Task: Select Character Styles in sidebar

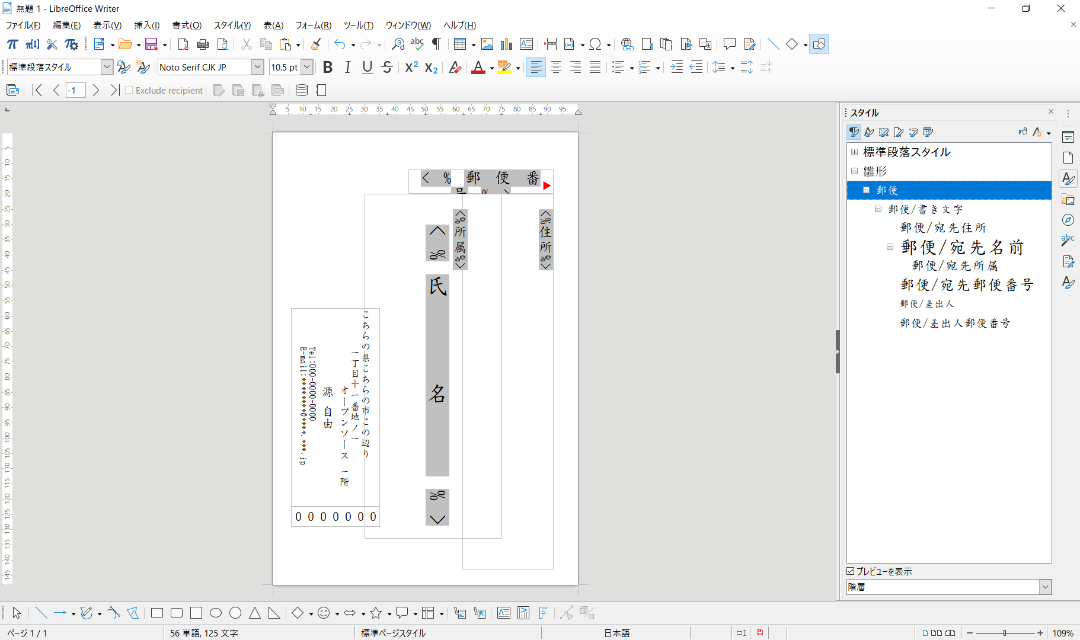Action: tap(869, 132)
